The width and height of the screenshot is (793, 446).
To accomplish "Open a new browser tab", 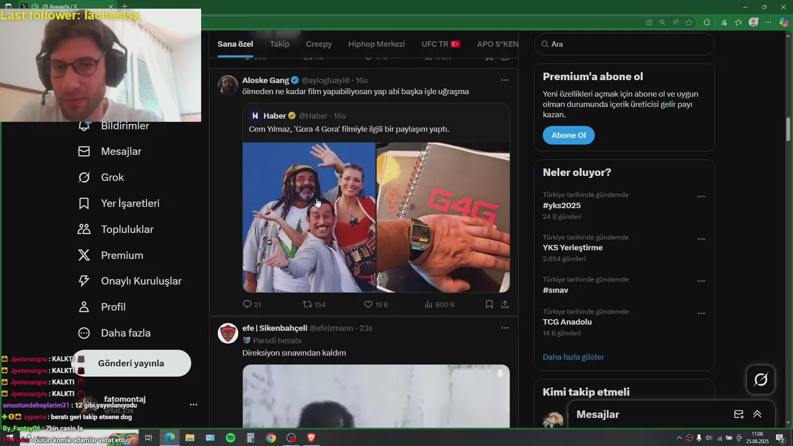I will click(124, 6).
